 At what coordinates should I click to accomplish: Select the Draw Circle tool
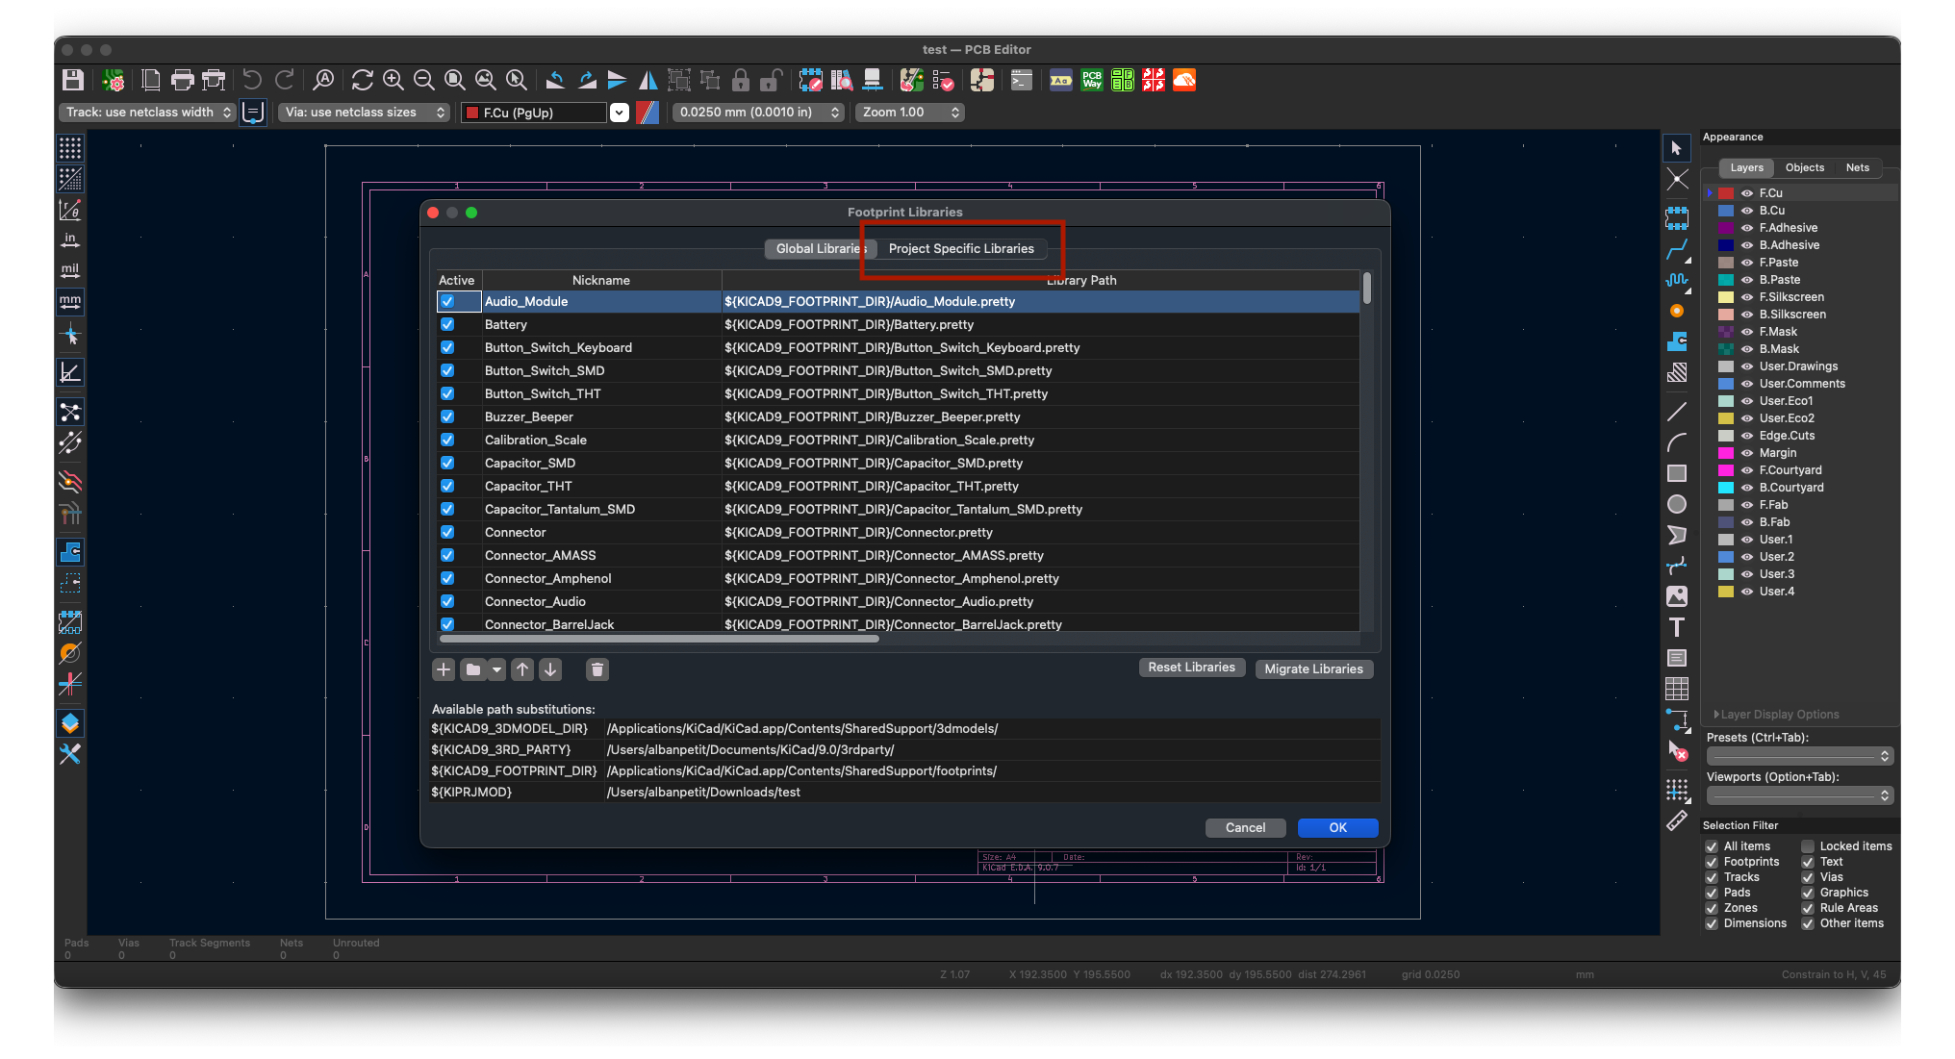(1677, 504)
